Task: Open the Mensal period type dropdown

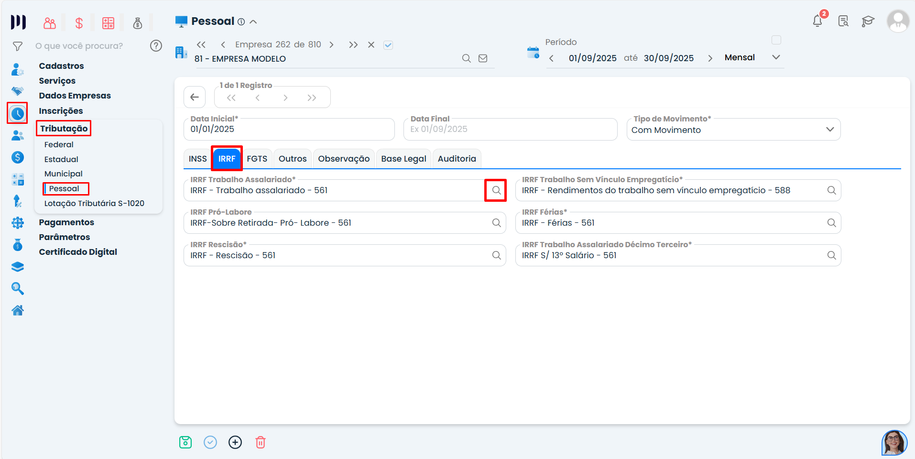Action: 776,57
